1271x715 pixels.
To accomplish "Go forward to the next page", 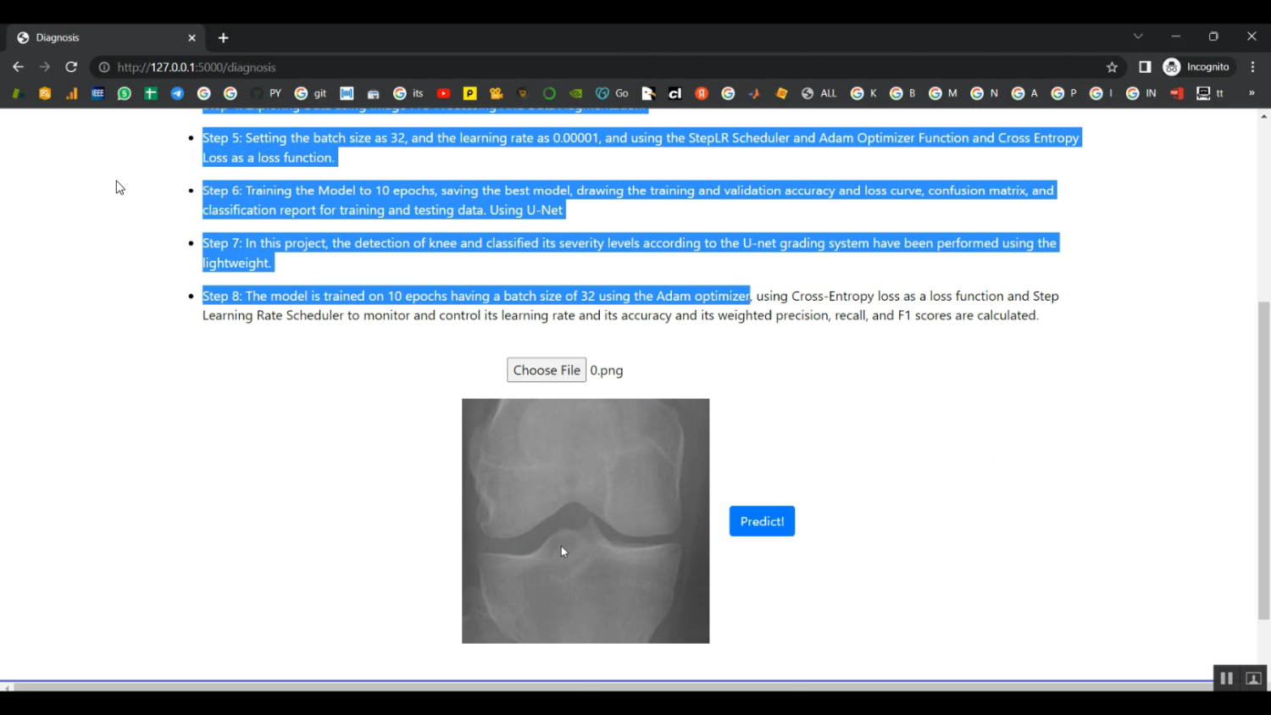I will [45, 67].
